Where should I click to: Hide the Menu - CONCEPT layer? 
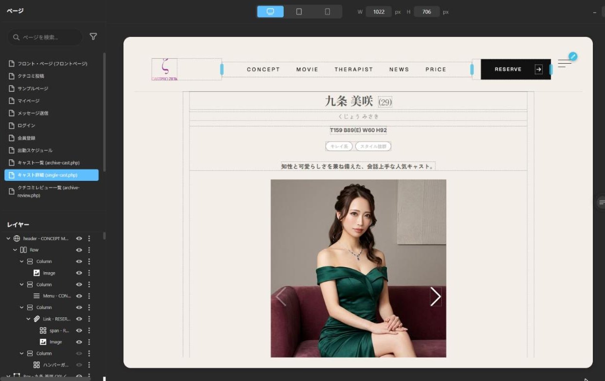tap(79, 296)
